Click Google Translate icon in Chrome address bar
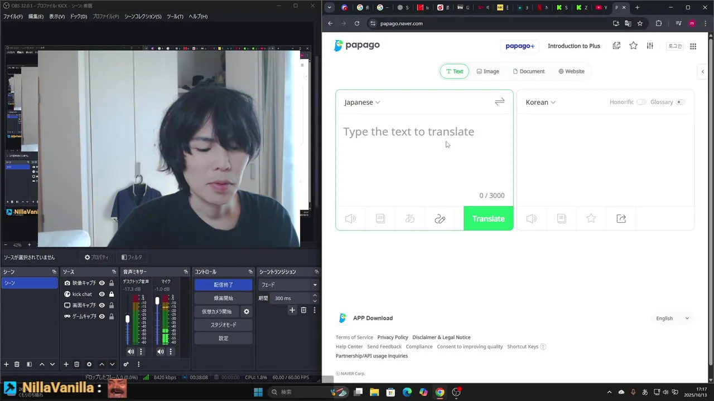The width and height of the screenshot is (714, 401). [x=628, y=23]
